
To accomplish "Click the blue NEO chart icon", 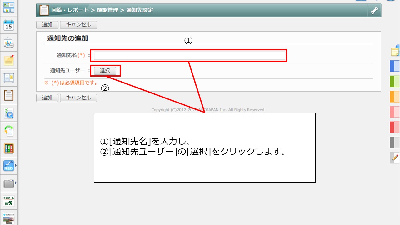I will tap(8, 166).
